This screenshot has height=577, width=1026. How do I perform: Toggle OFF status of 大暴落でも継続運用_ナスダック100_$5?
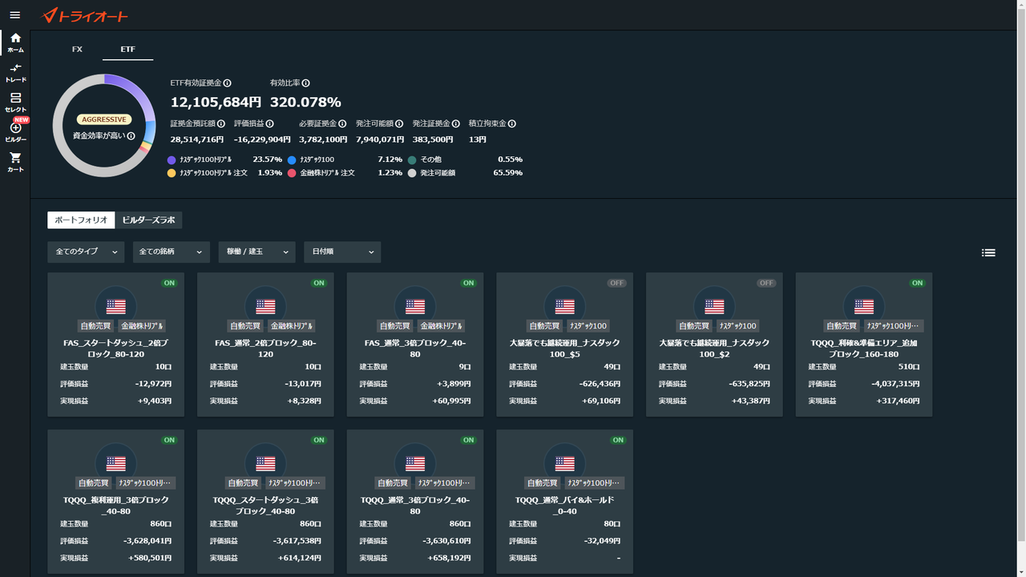[x=617, y=283]
